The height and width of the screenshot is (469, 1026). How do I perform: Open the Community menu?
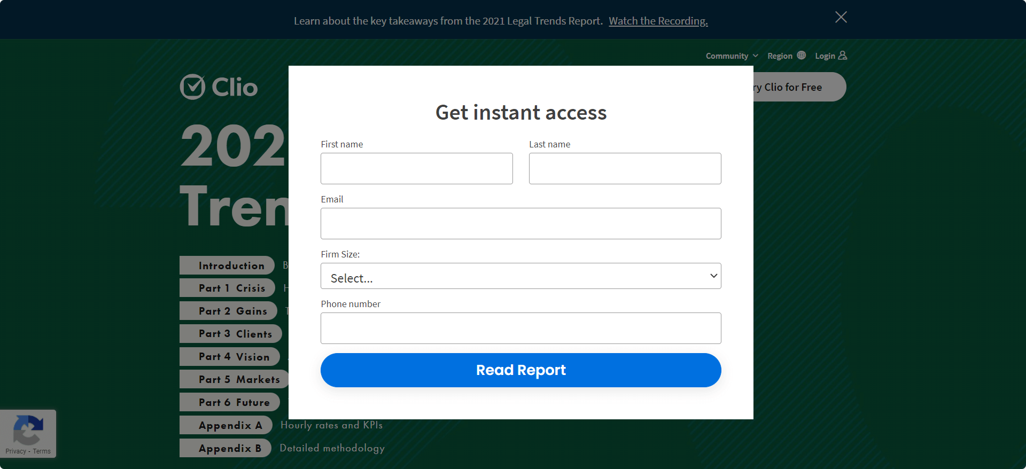(x=732, y=56)
